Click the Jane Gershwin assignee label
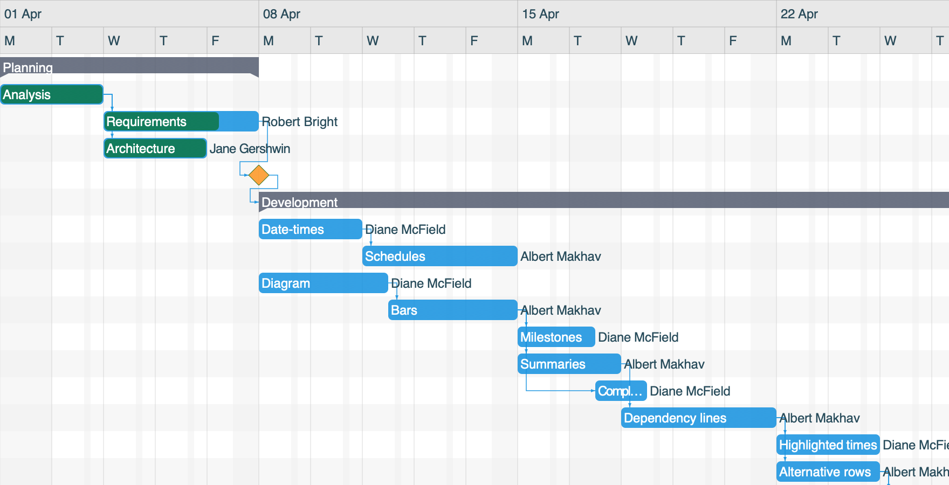 [250, 148]
